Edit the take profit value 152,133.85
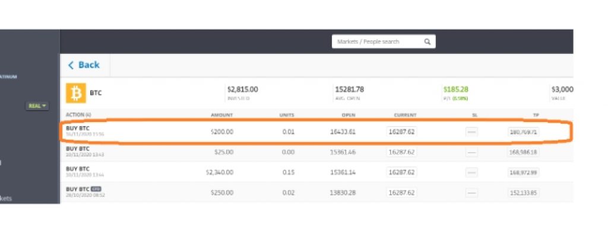Image resolution: width=608 pixels, height=228 pixels. coord(524,192)
